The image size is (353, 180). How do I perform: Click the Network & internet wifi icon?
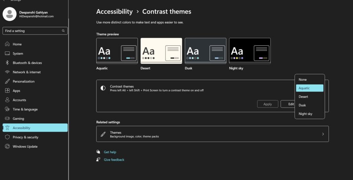[7, 72]
